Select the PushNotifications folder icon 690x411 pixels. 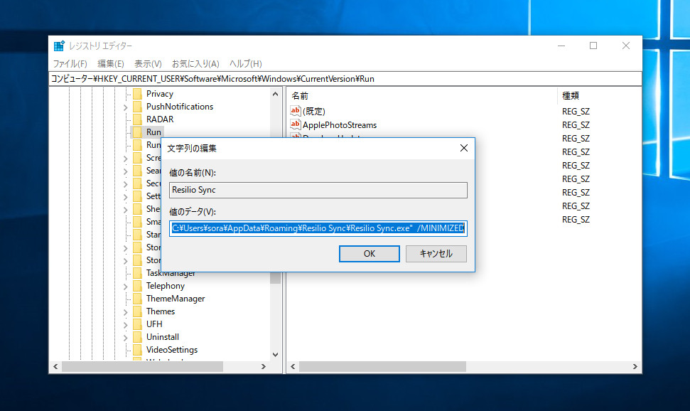pyautogui.click(x=137, y=107)
